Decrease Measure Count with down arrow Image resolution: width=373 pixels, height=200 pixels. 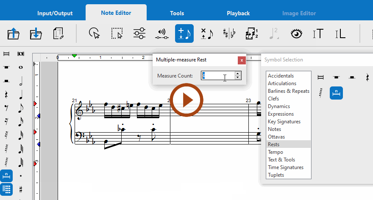(x=238, y=78)
